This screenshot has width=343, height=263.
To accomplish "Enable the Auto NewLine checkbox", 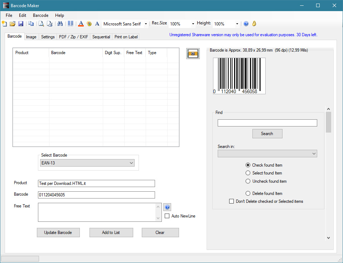I will (x=167, y=216).
